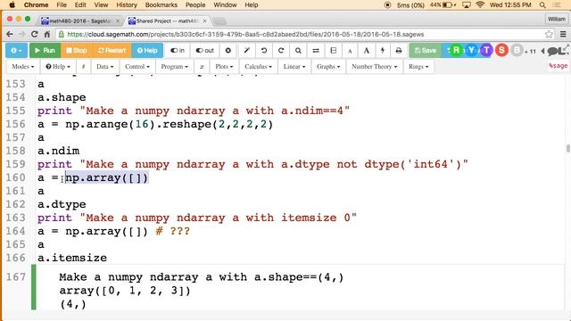Click the x variable button
571x321 pixels.
click(x=202, y=67)
